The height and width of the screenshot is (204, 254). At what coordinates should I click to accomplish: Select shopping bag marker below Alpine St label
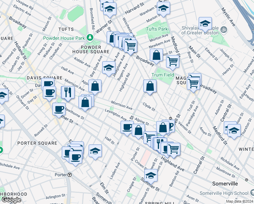(138, 130)
